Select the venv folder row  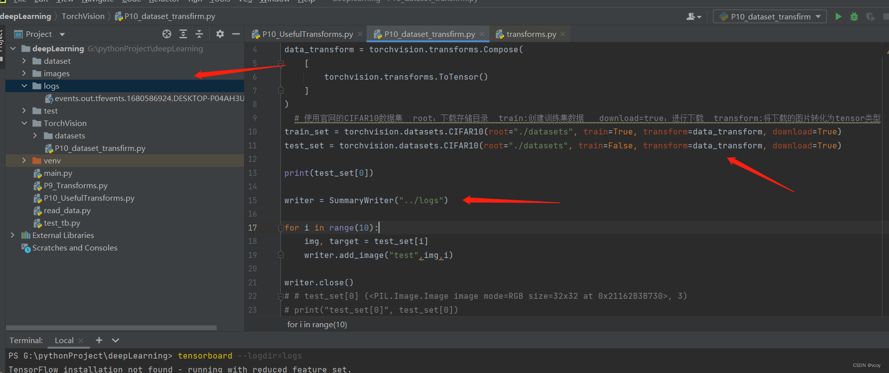[x=125, y=160]
